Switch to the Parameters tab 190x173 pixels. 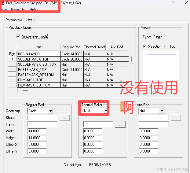pos(13,20)
